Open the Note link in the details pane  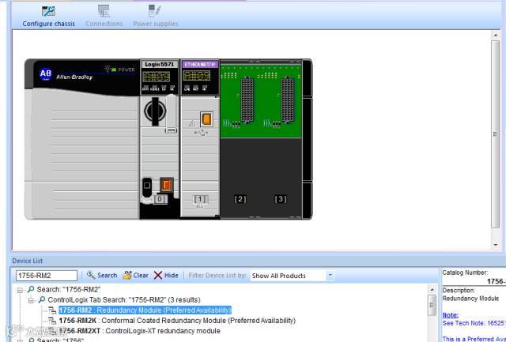(x=450, y=315)
